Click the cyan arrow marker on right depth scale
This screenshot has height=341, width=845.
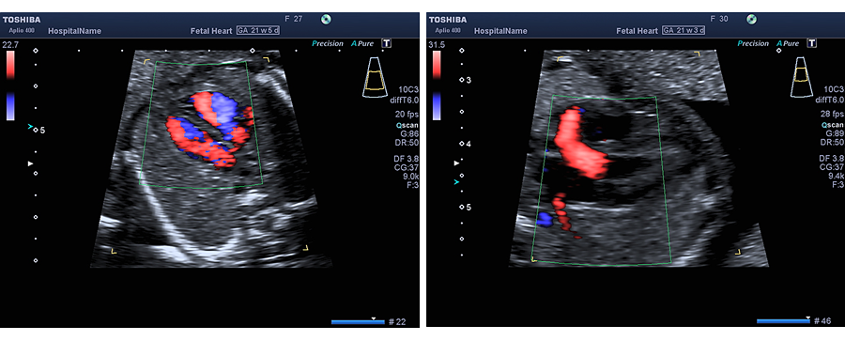pos(456,182)
